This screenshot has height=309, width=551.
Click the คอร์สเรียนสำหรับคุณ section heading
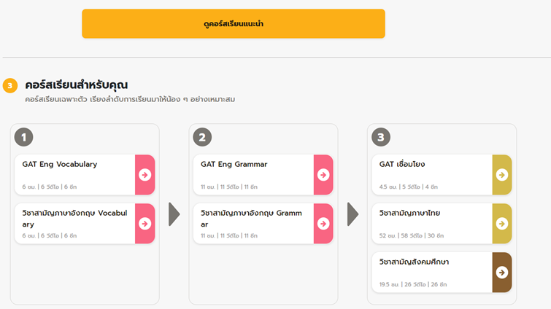pyautogui.click(x=77, y=85)
